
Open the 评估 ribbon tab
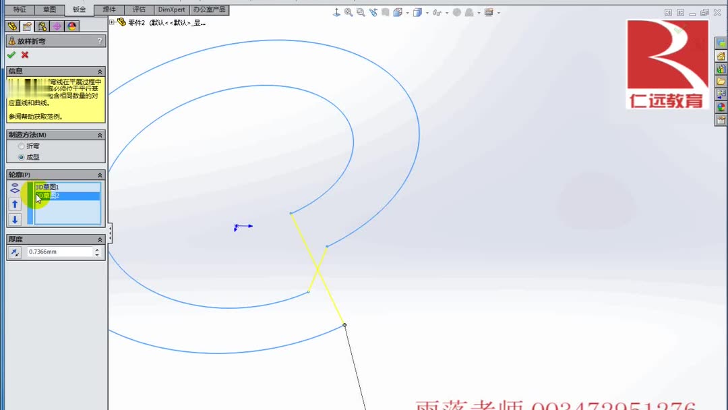[x=139, y=9]
